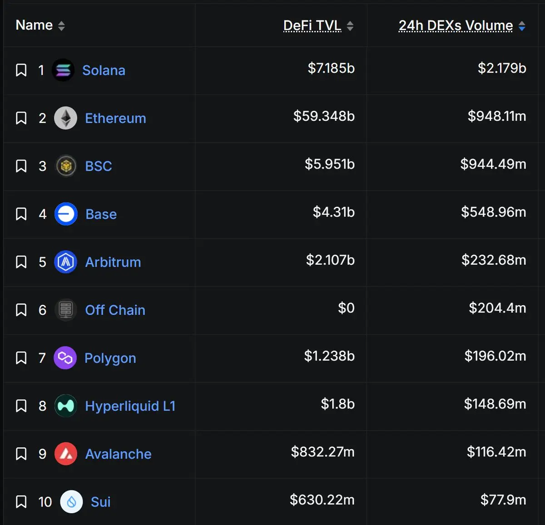Click the Solana chain logo icon
545x525 pixels.
click(63, 70)
